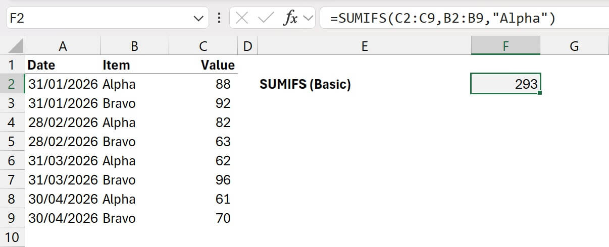The width and height of the screenshot is (609, 247).
Task: Click the Bravo cell in row 5
Action: pos(134,142)
